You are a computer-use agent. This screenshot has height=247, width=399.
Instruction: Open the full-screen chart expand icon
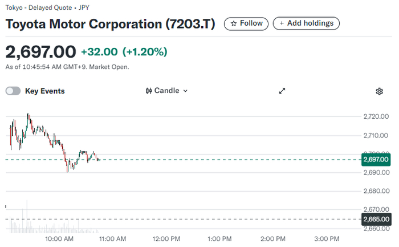tap(282, 91)
